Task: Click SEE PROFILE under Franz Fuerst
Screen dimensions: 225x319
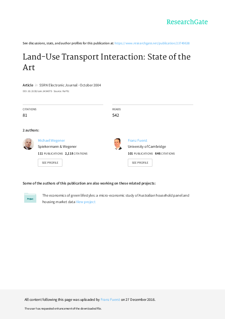Action: (140, 163)
